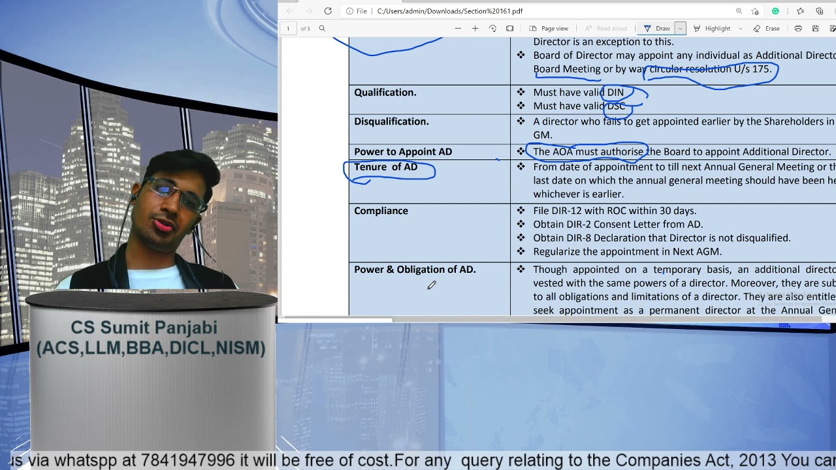Screen dimensions: 836x470
Task: Click 'Must have valid DIN' text
Action: [x=578, y=93]
